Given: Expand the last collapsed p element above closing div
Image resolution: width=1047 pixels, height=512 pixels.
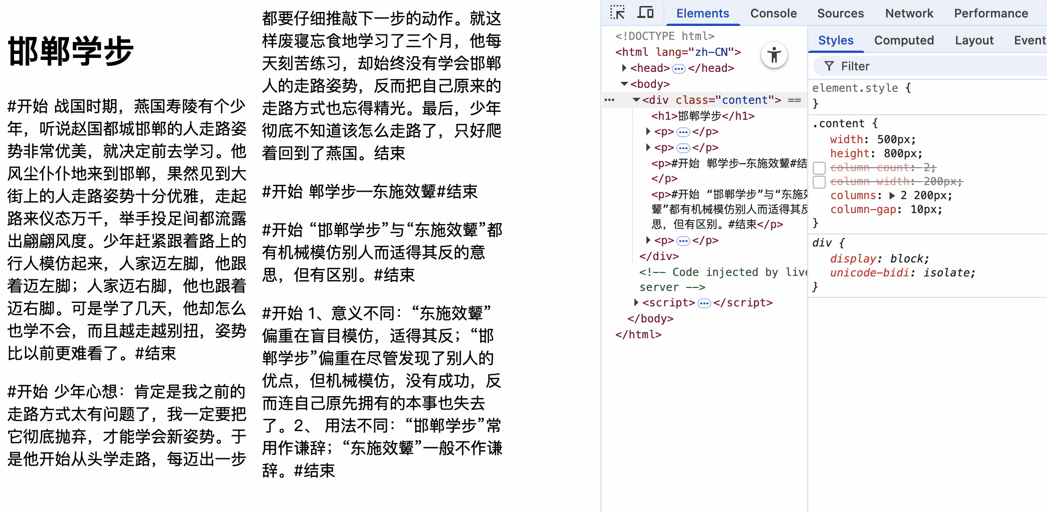Looking at the screenshot, I should (648, 241).
